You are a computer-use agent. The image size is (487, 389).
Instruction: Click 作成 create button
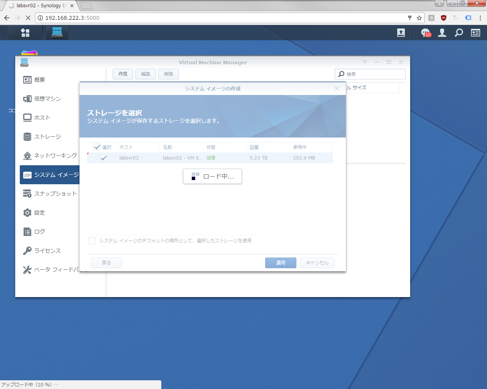(123, 74)
